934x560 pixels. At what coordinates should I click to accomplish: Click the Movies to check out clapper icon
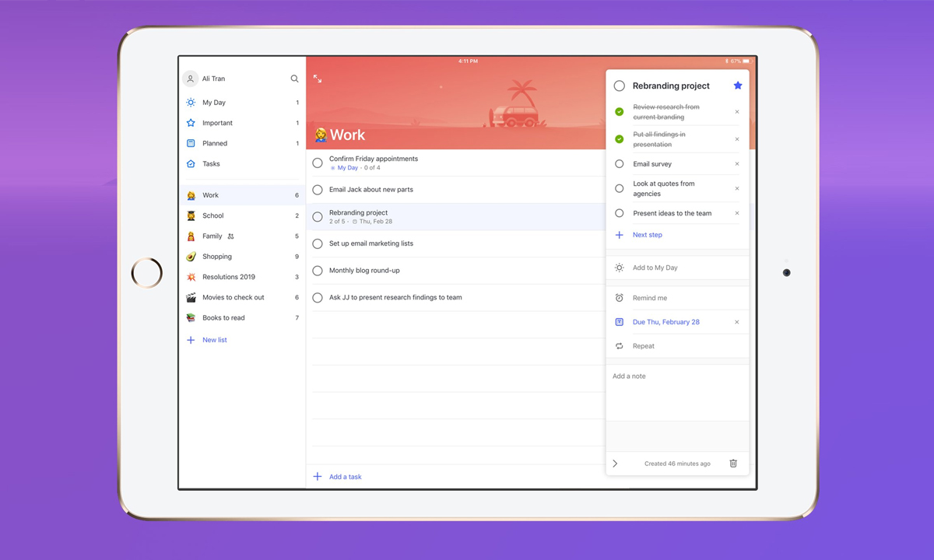tap(191, 297)
